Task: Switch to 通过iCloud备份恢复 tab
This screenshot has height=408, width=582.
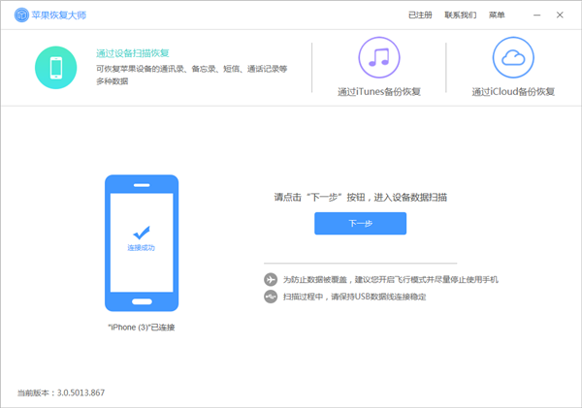Action: click(x=513, y=92)
